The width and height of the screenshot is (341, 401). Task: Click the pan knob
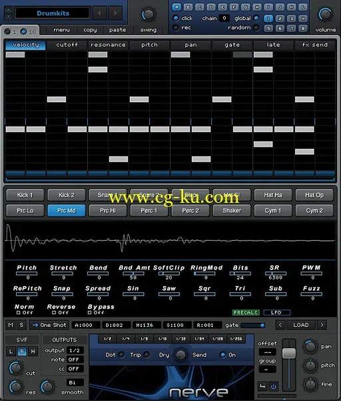click(x=310, y=347)
